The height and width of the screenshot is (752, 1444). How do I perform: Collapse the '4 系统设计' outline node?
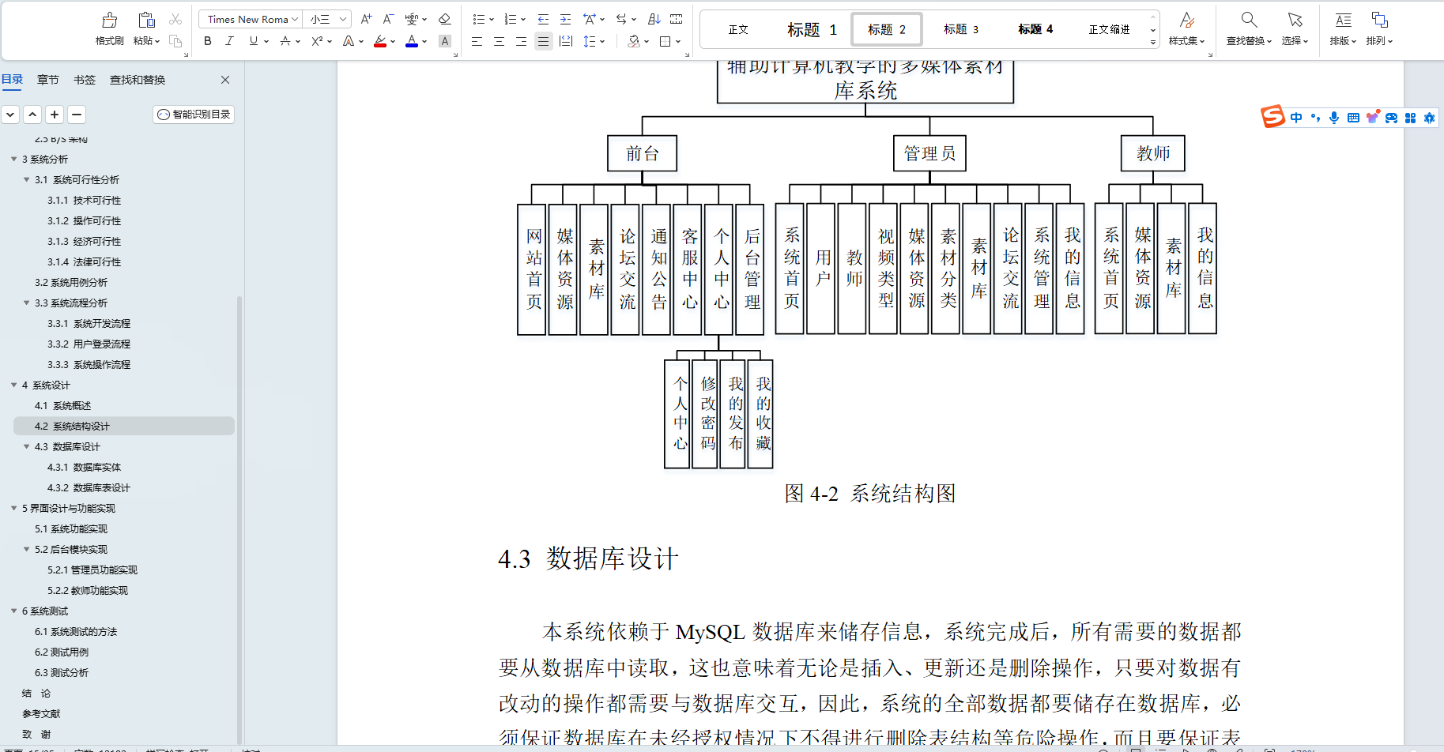pos(14,385)
